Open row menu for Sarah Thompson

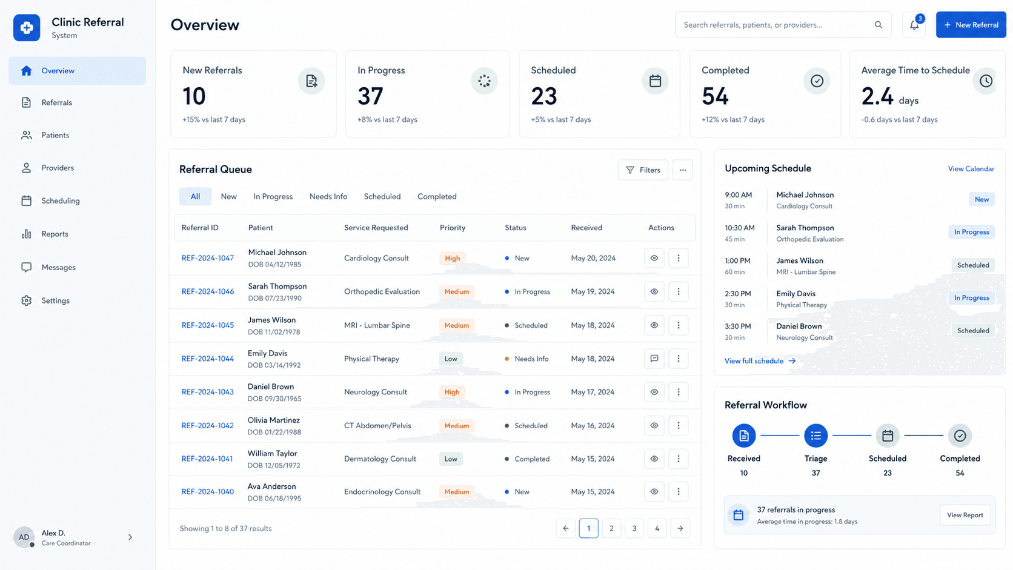coord(679,291)
